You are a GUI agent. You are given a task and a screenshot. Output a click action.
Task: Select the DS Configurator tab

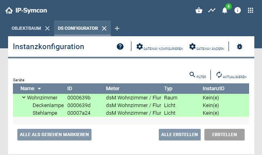pyautogui.click(x=78, y=28)
